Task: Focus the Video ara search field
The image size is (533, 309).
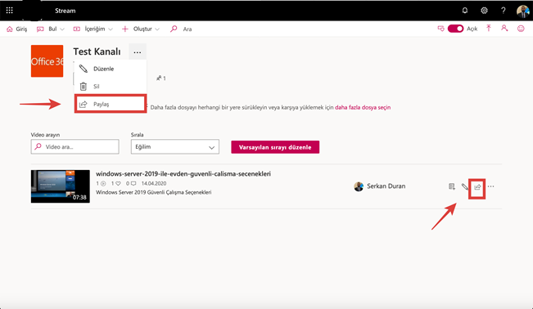Action: pyautogui.click(x=75, y=146)
